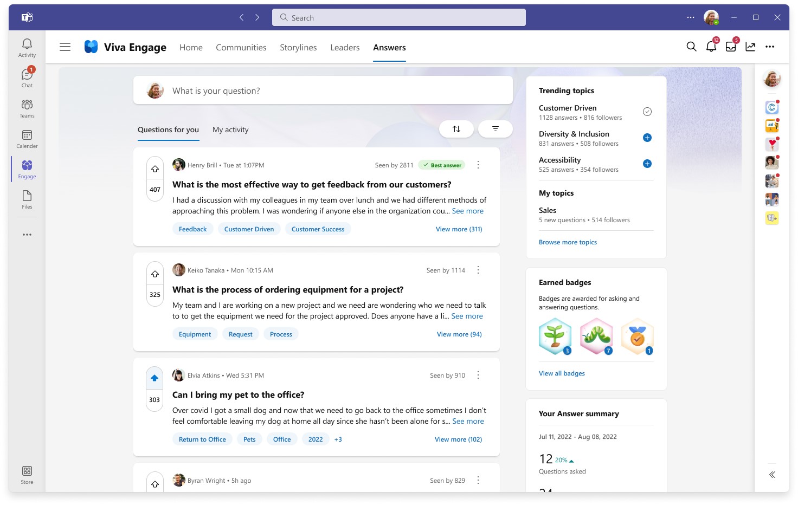Open profile avatar in title bar

click(711, 17)
